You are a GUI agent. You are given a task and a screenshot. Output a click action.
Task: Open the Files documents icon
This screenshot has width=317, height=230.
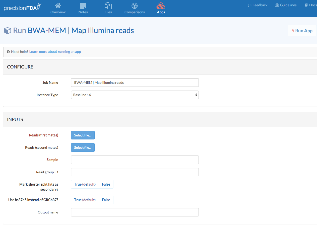pos(108,6)
